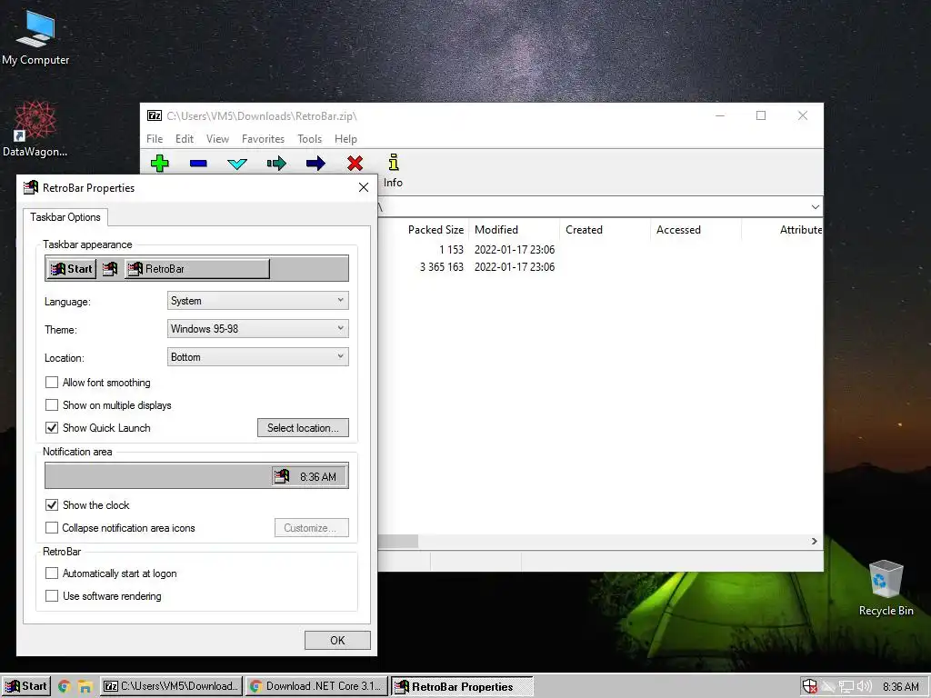Enable Automatically start at logon
The height and width of the screenshot is (698, 931).
pos(52,573)
